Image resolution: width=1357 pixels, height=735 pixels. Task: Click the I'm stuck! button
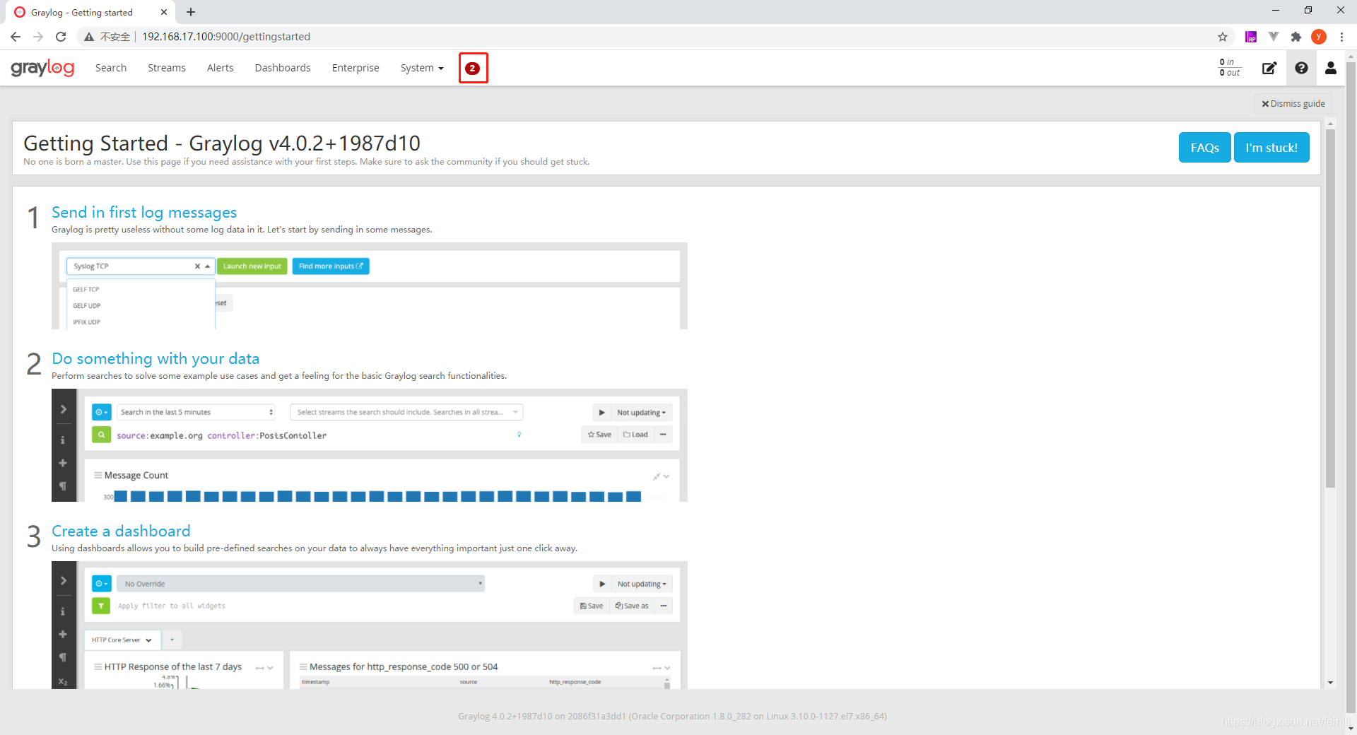[1271, 148]
